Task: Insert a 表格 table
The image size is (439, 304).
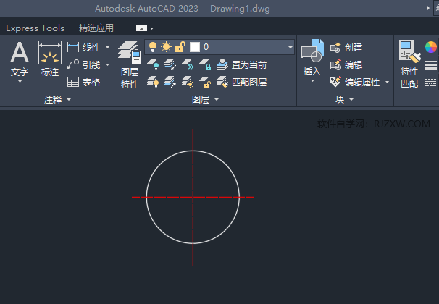Action: pyautogui.click(x=84, y=82)
